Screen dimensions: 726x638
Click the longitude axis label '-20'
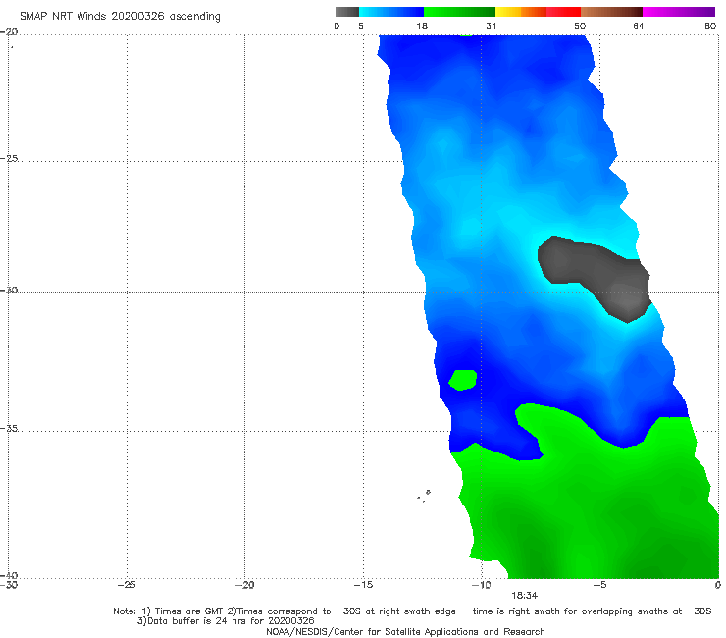(x=244, y=585)
